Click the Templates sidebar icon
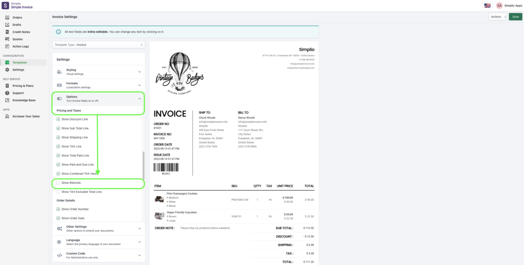This screenshot has width=524, height=265. tap(7, 62)
